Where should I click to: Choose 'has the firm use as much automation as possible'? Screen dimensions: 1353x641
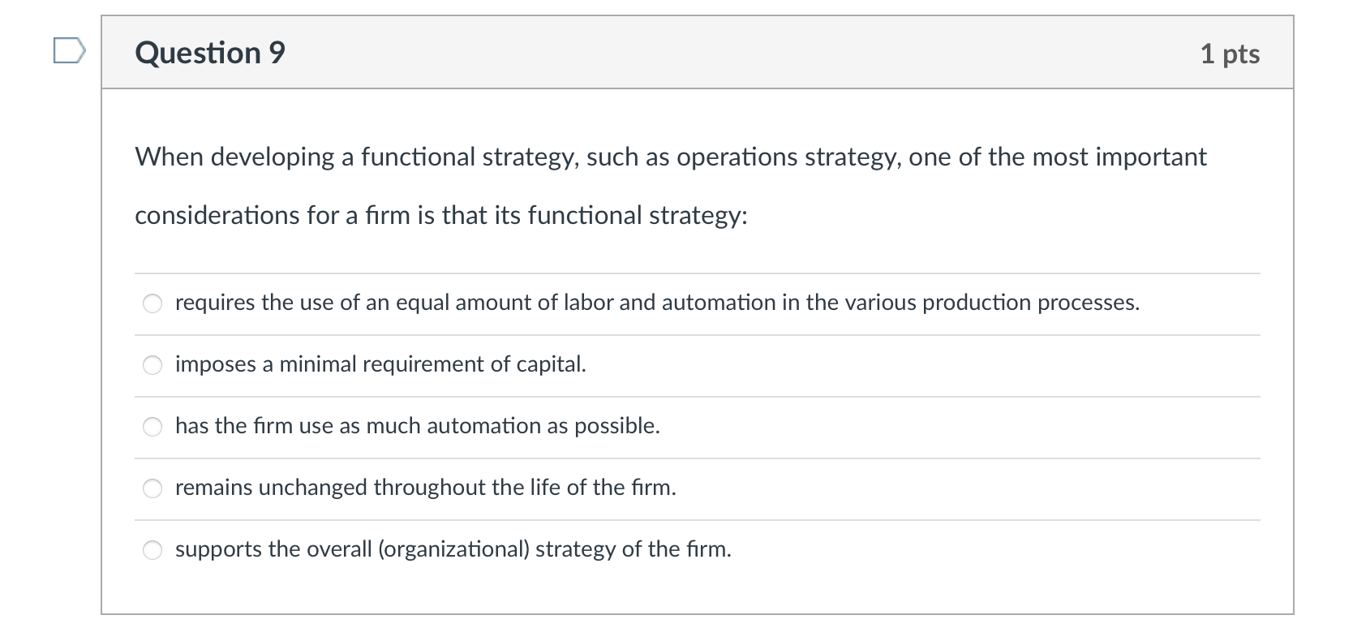point(152,426)
